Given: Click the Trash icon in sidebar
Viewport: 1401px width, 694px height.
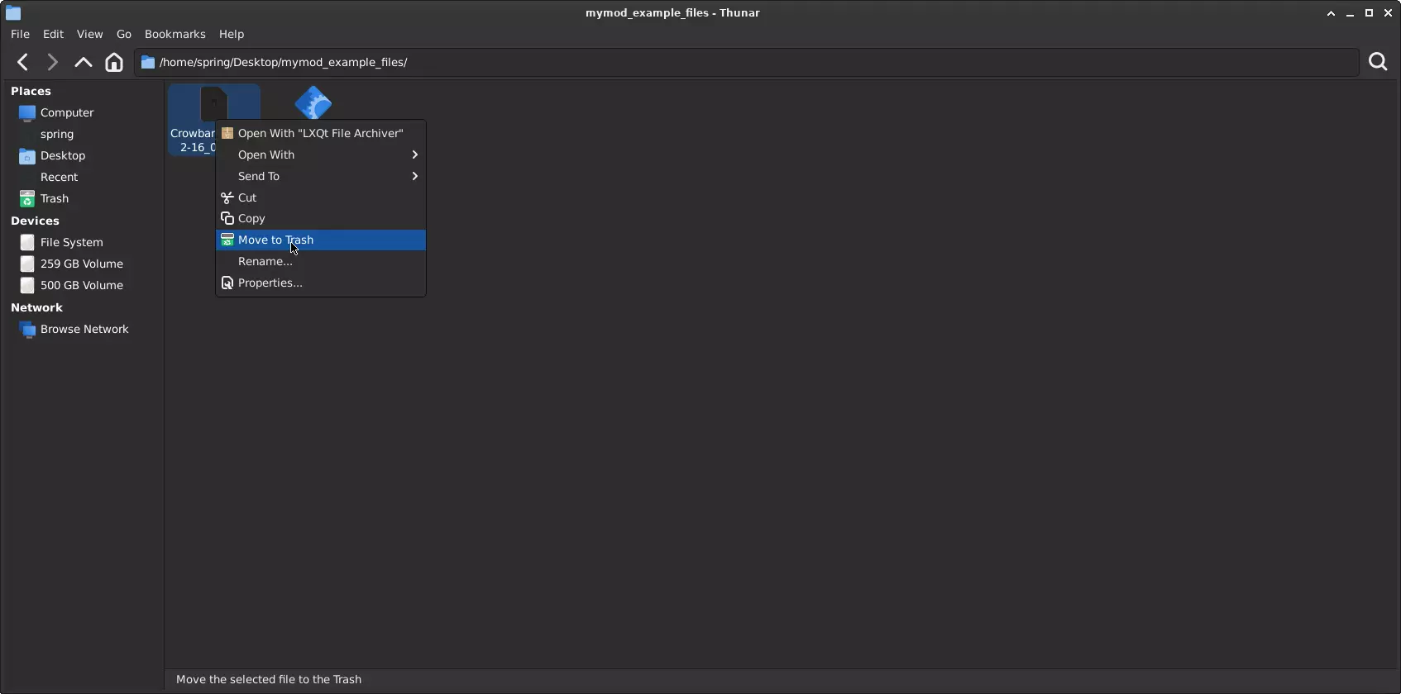Looking at the screenshot, I should pyautogui.click(x=27, y=199).
